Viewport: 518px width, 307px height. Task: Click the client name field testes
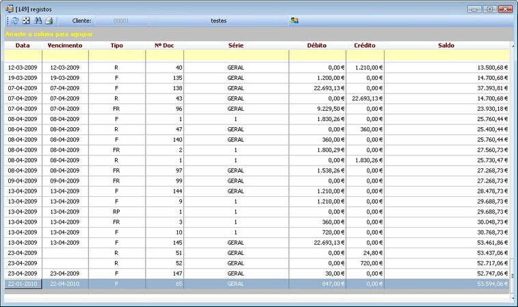tap(219, 21)
